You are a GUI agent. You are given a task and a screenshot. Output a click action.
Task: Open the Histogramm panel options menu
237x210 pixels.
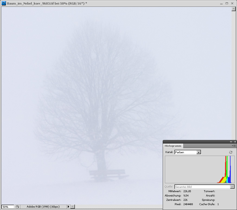click(234, 146)
